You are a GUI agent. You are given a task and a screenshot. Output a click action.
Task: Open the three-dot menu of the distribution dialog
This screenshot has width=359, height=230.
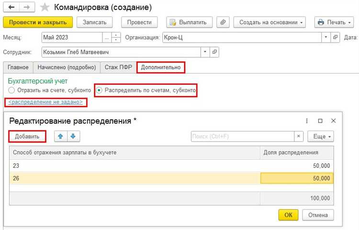click(307, 120)
